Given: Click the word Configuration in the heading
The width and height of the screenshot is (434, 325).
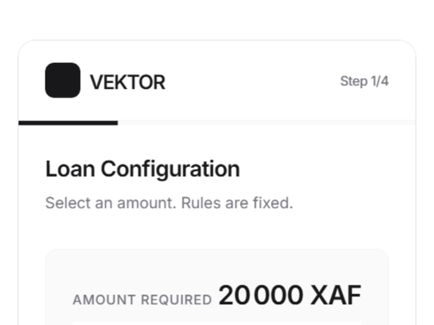Looking at the screenshot, I should click(170, 169).
